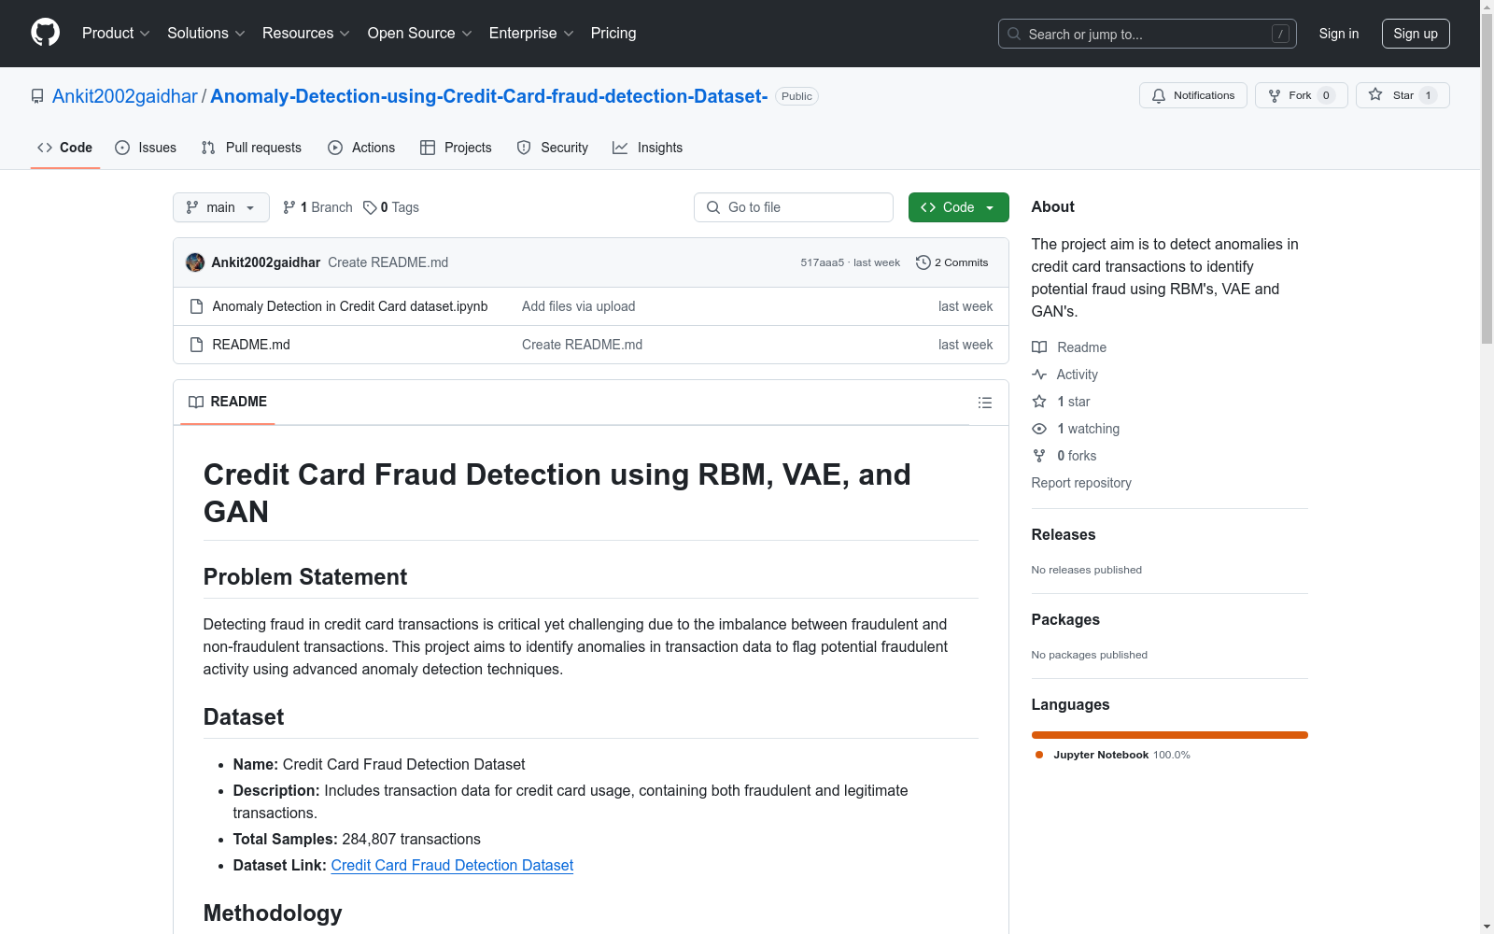View the 0 forks link
Image resolution: width=1494 pixels, height=934 pixels.
pos(1064,456)
